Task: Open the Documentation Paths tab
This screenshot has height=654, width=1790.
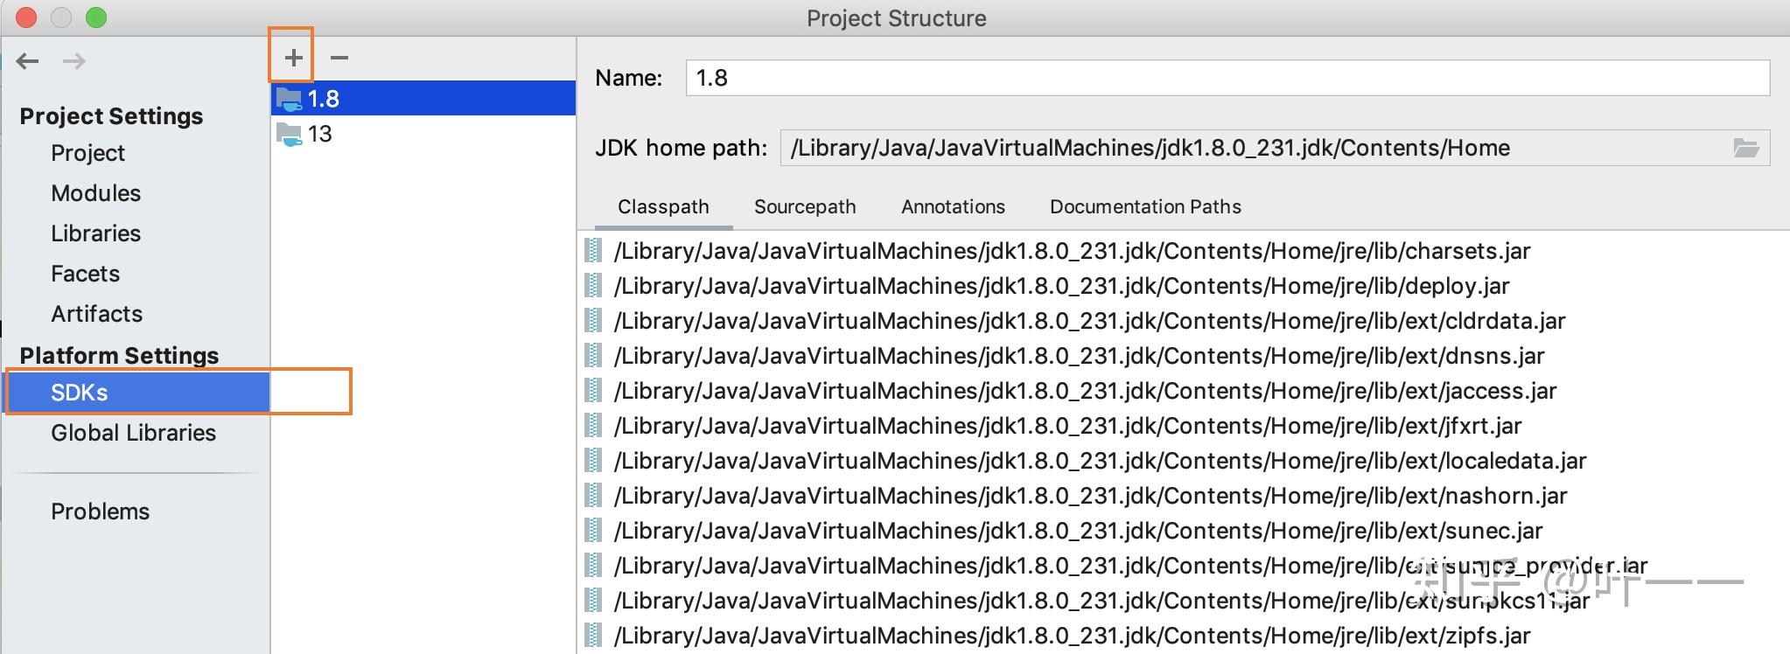Action: click(1145, 207)
